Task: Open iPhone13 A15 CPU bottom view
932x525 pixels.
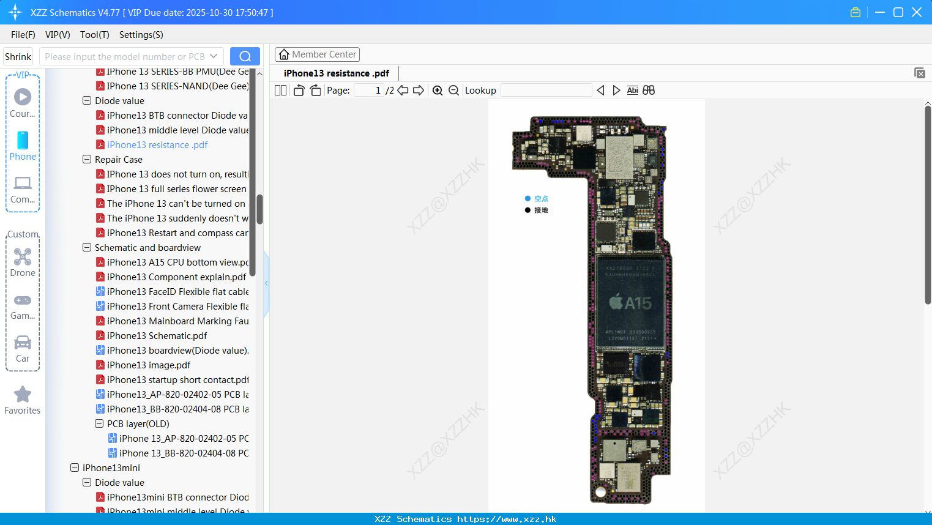Action: pos(177,262)
